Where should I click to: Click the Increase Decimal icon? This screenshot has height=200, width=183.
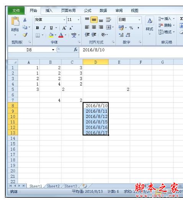coord(121,35)
